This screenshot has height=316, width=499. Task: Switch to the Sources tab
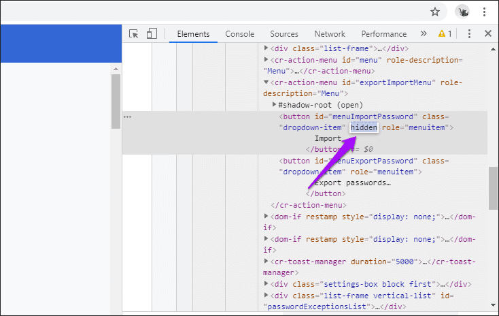[284, 34]
